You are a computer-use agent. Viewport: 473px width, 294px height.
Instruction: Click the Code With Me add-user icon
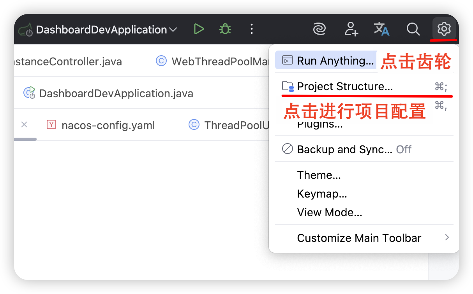tap(351, 29)
